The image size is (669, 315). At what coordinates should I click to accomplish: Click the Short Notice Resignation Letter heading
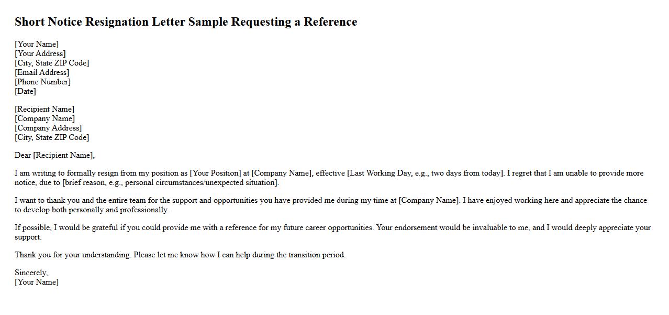pyautogui.click(x=186, y=22)
